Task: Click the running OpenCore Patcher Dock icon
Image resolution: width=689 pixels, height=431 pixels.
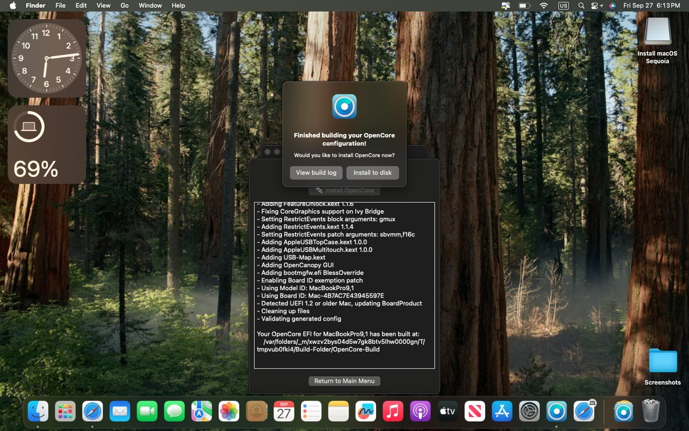Action: [557, 411]
